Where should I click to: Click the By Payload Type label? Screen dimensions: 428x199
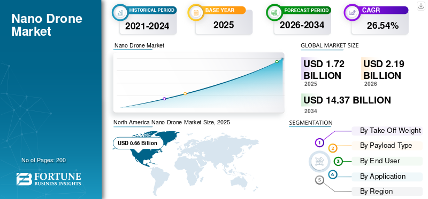[x=386, y=145]
